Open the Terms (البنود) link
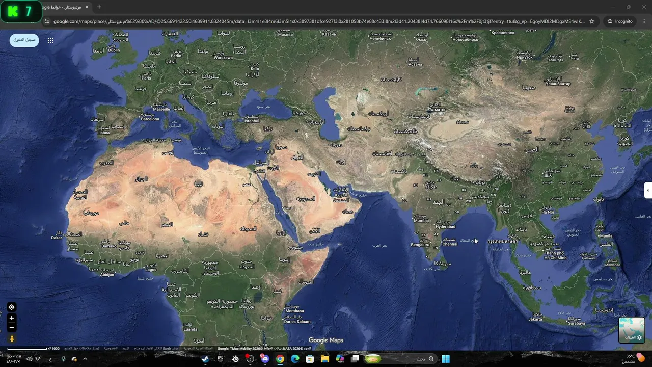 pyautogui.click(x=125, y=349)
